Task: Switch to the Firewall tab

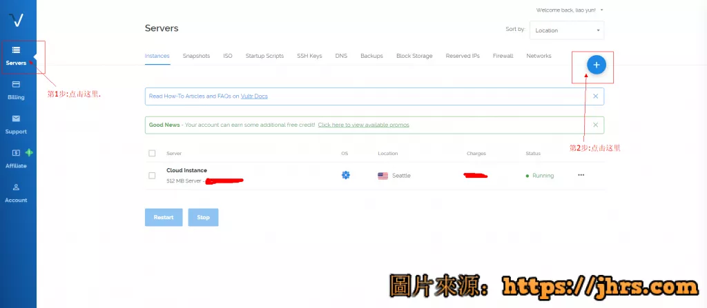Action: pyautogui.click(x=503, y=56)
